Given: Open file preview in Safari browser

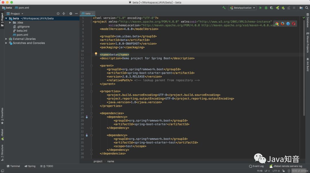Looking at the screenshot, I should pos(288,24).
